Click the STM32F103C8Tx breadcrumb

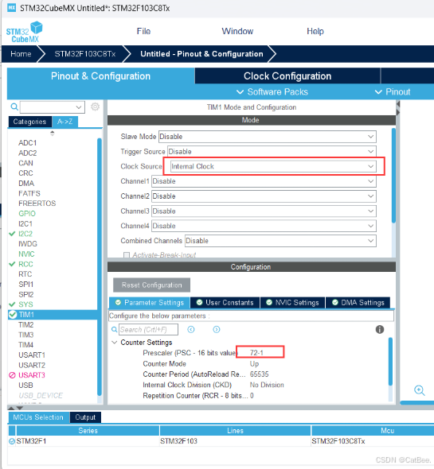[85, 54]
